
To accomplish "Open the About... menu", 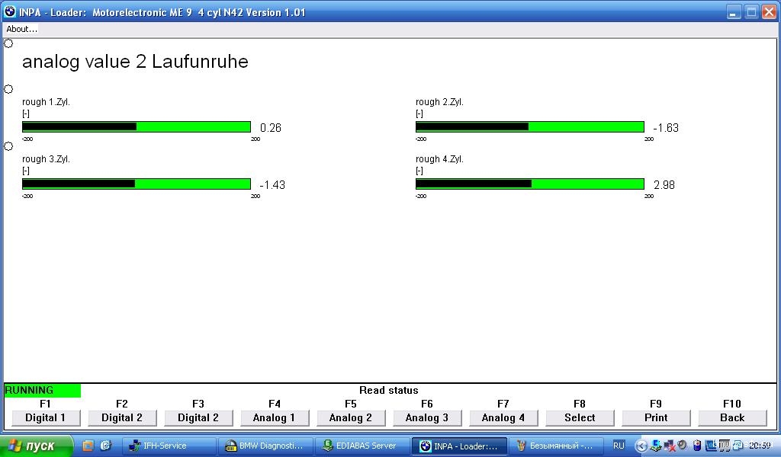I will (x=21, y=29).
